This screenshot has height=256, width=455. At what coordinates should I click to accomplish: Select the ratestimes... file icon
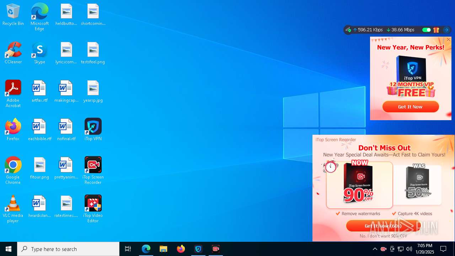point(66,207)
